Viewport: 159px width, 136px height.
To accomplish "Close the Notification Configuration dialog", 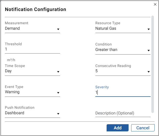I will click(x=155, y=4).
